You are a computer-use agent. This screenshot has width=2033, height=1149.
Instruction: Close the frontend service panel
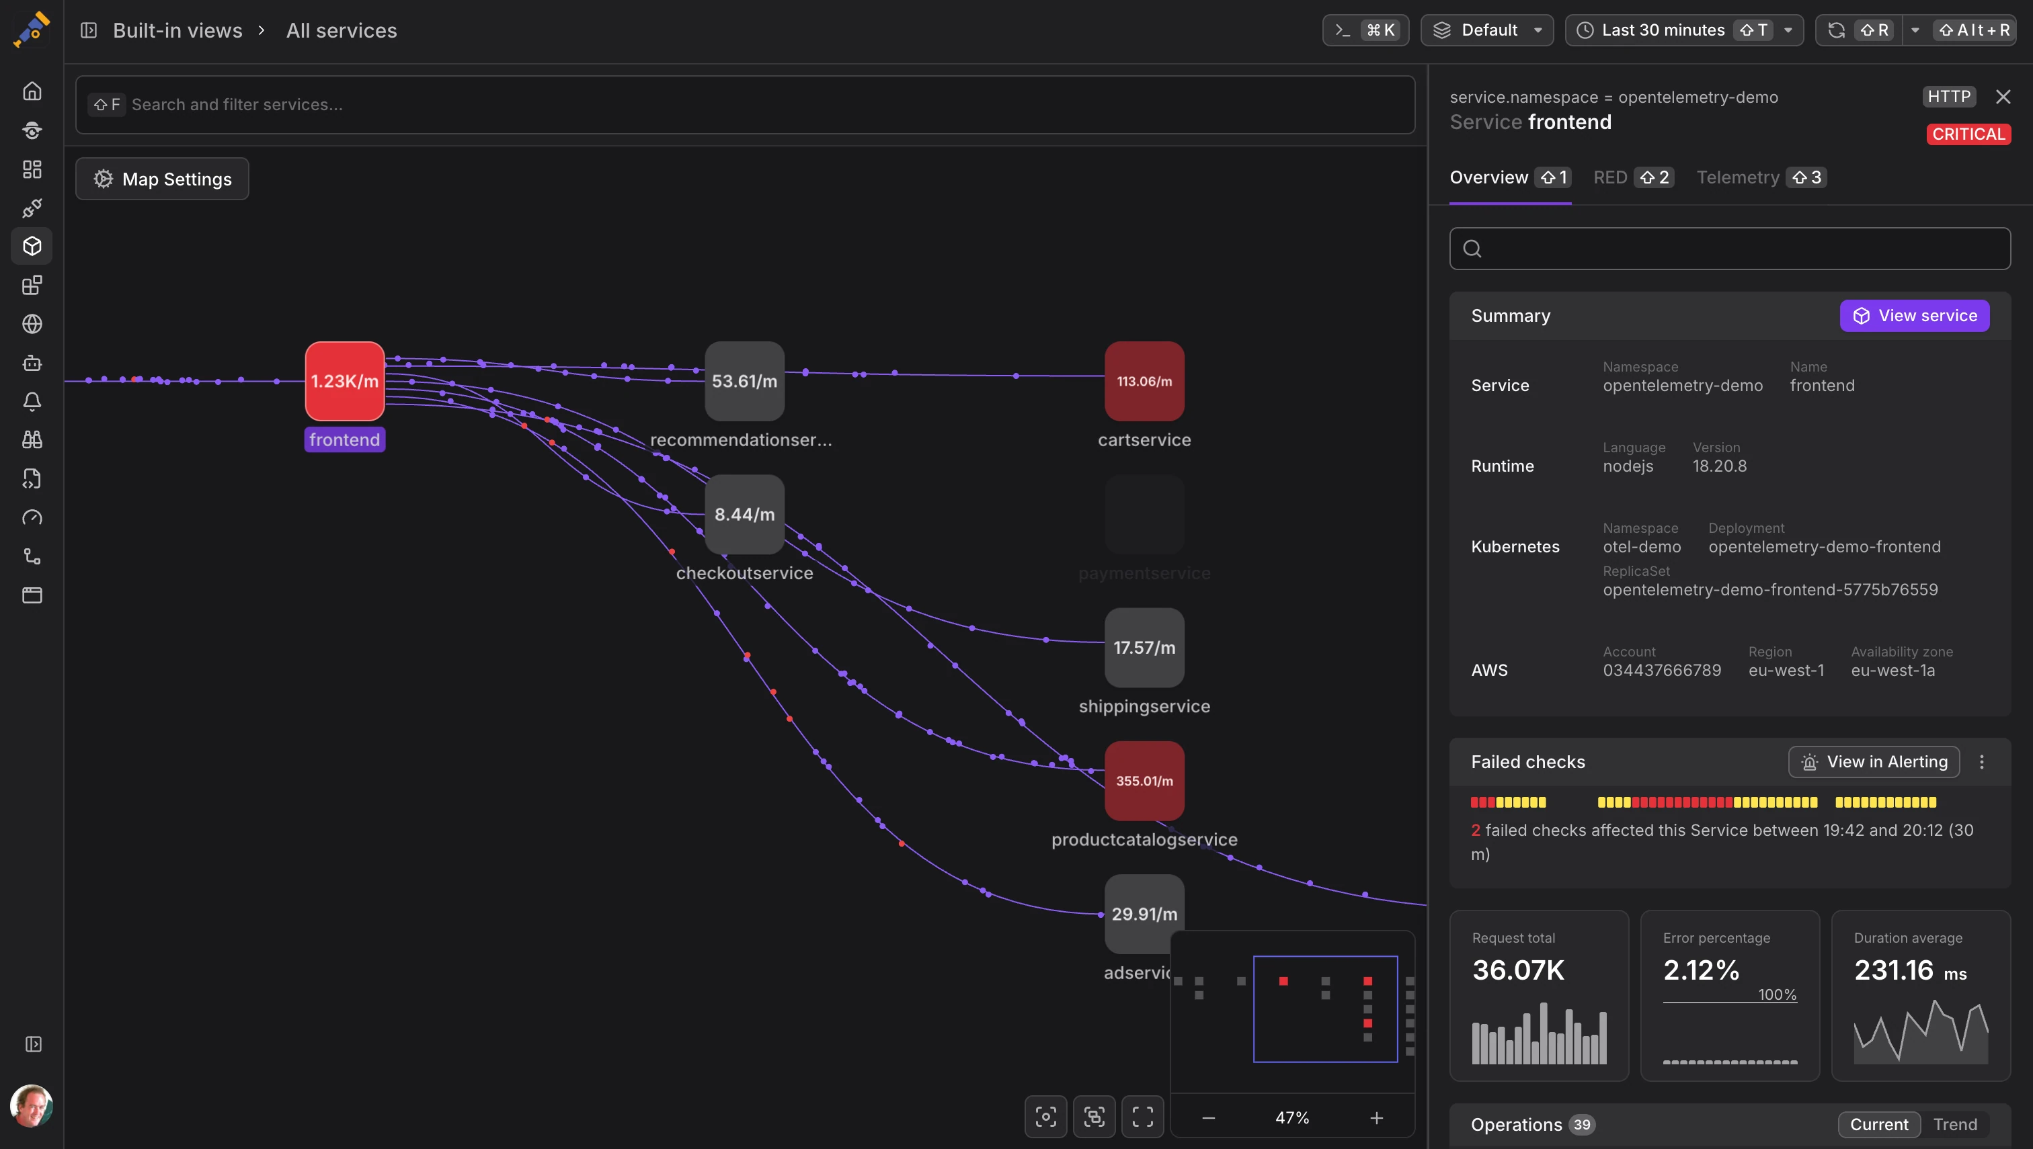tap(2003, 96)
